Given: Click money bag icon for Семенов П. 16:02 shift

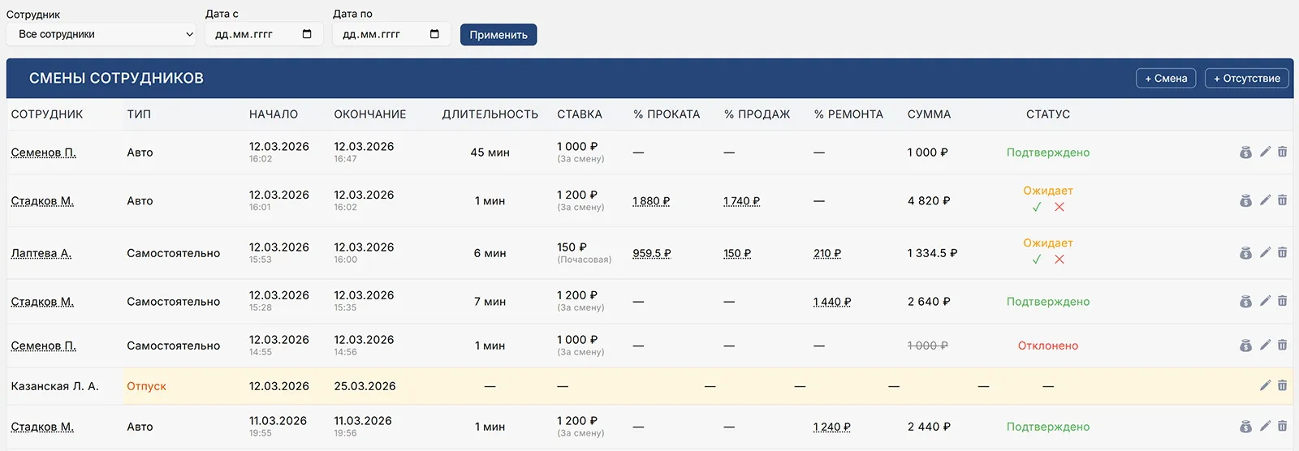Looking at the screenshot, I should [x=1245, y=152].
